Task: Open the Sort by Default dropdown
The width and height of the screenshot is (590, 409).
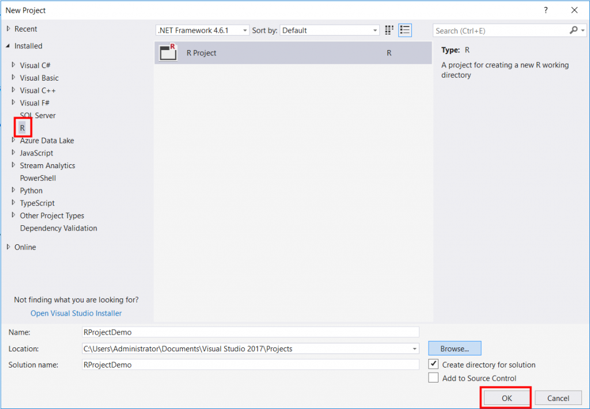Action: pyautogui.click(x=330, y=31)
